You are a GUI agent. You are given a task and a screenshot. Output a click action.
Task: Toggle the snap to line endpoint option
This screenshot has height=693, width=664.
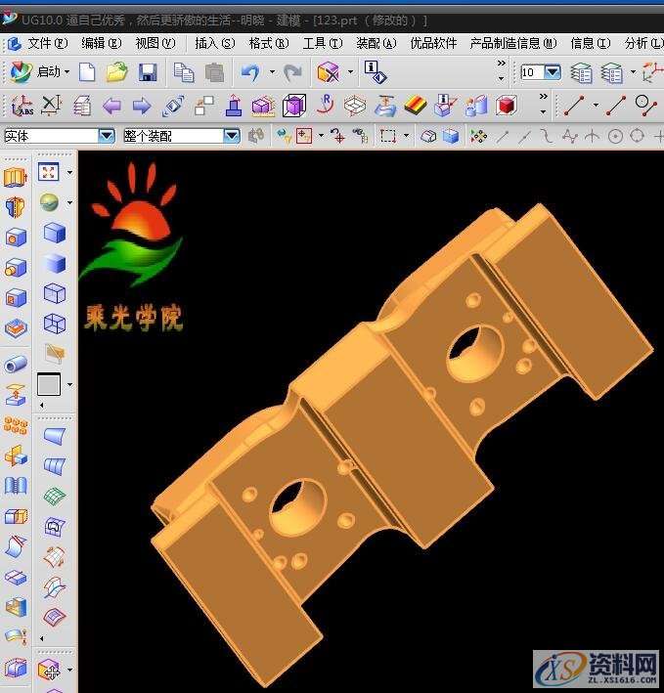(x=503, y=137)
